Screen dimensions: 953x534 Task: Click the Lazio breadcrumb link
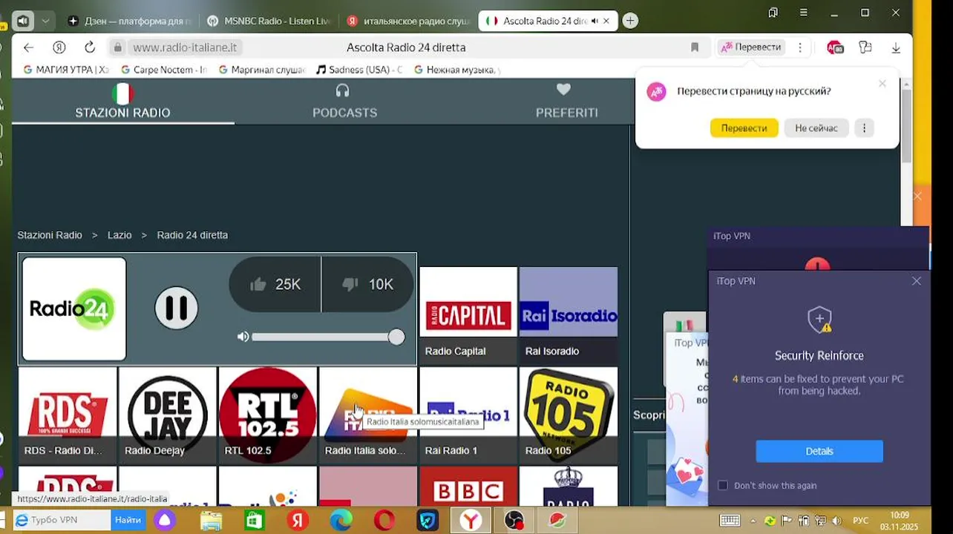pyautogui.click(x=119, y=235)
